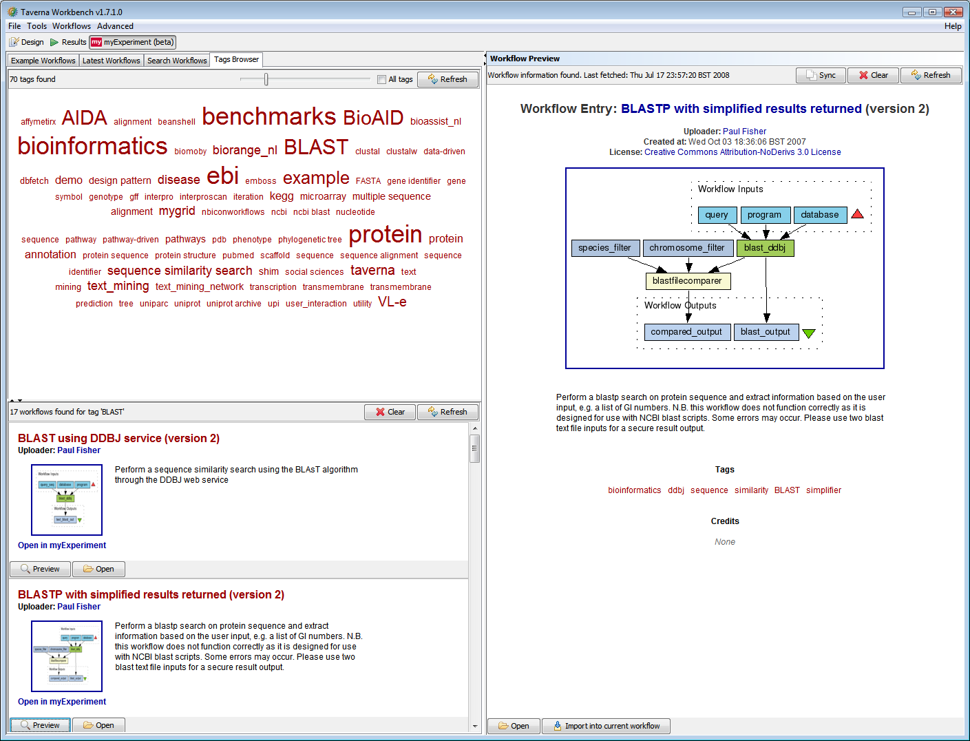Screen dimensions: 970x741
Task: Open the Results perspective
Action: pos(68,42)
